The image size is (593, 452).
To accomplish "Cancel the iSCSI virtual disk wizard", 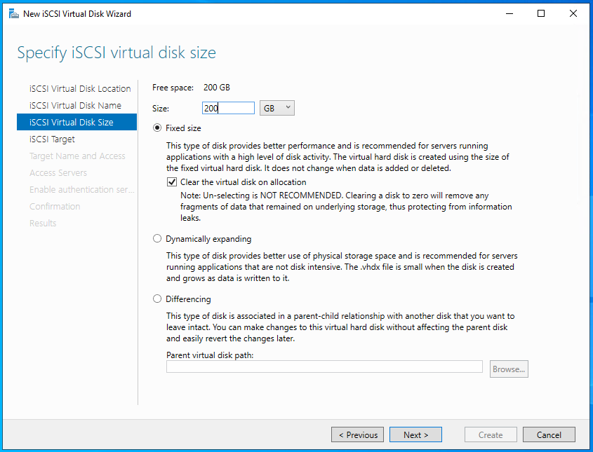I will click(x=549, y=434).
